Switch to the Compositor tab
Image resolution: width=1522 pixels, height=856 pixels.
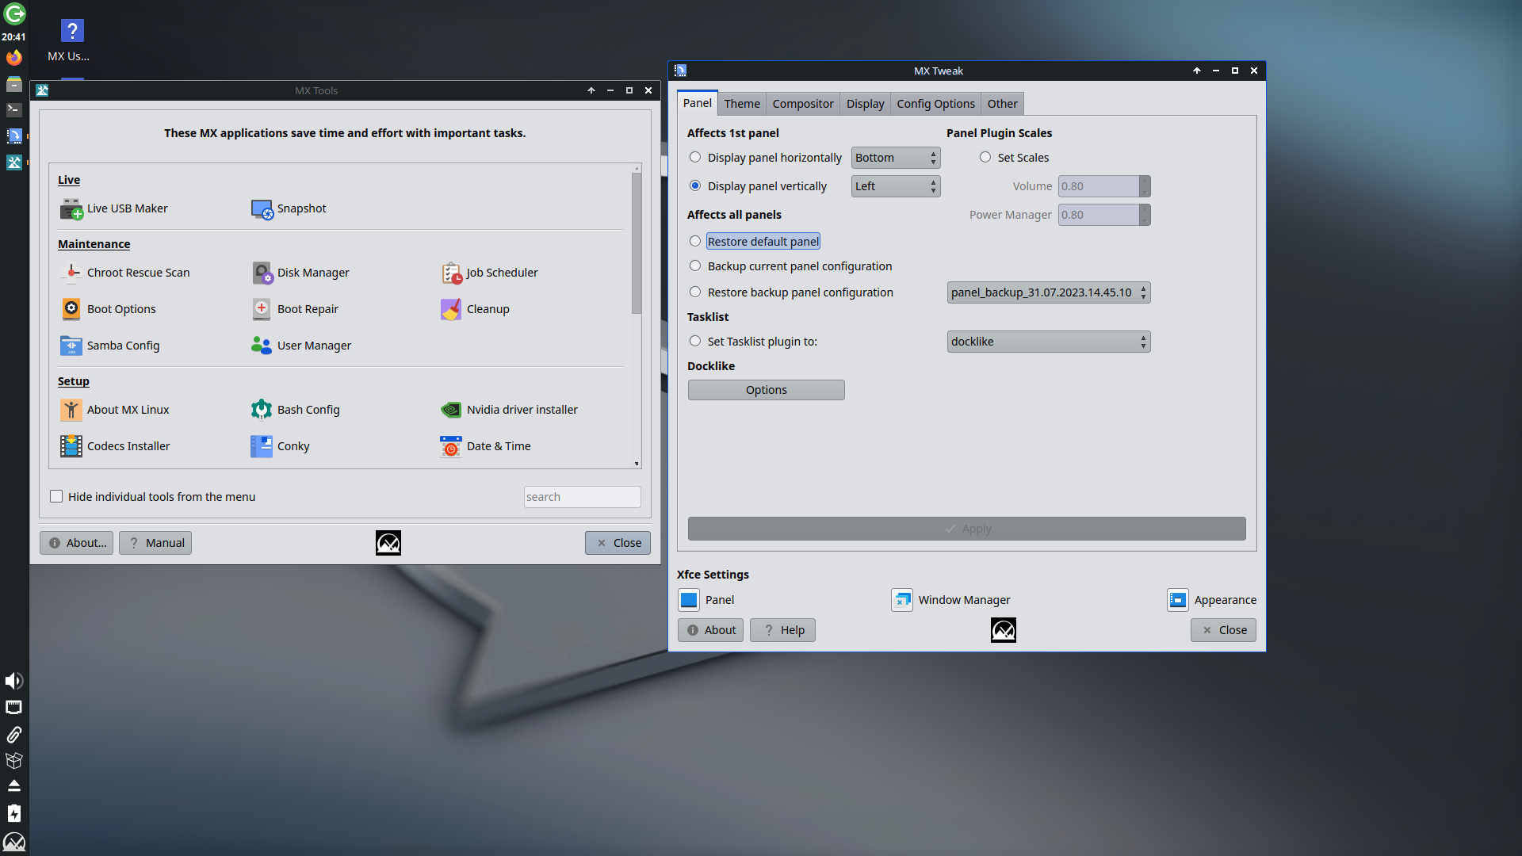[803, 104]
